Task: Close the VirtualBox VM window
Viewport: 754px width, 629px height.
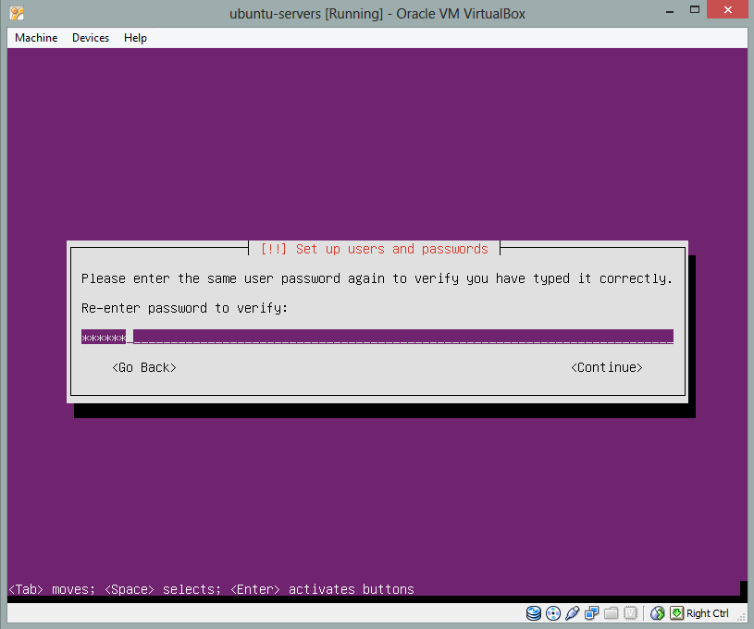Action: [727, 10]
